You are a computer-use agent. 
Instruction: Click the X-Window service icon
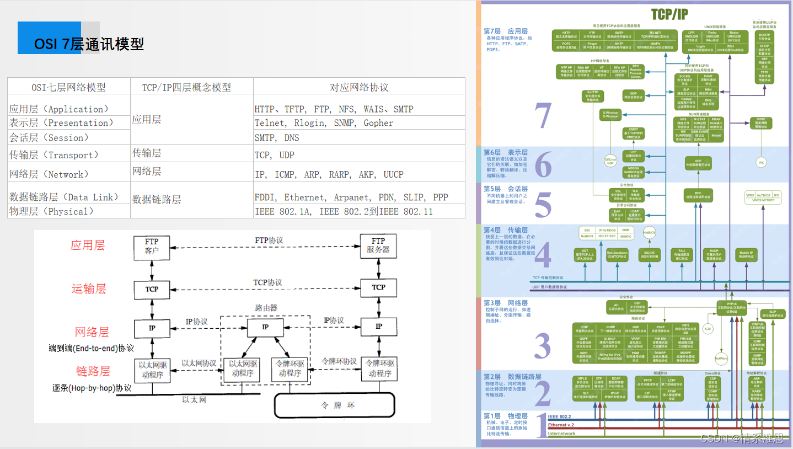[611, 114]
